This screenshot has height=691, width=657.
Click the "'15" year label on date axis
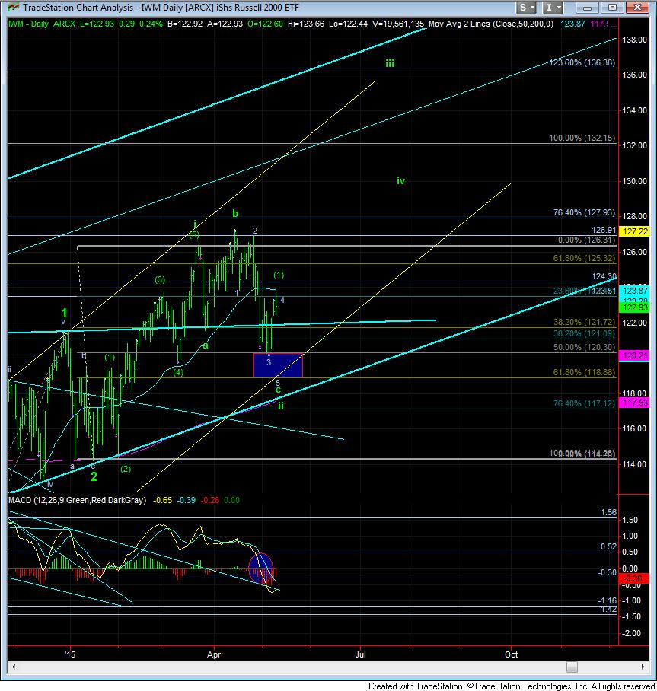[69, 655]
